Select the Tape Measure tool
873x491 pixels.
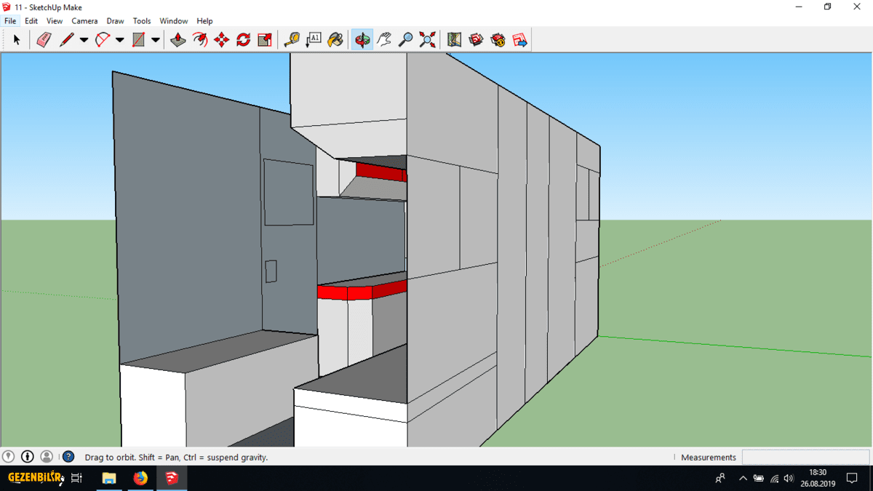coord(292,40)
